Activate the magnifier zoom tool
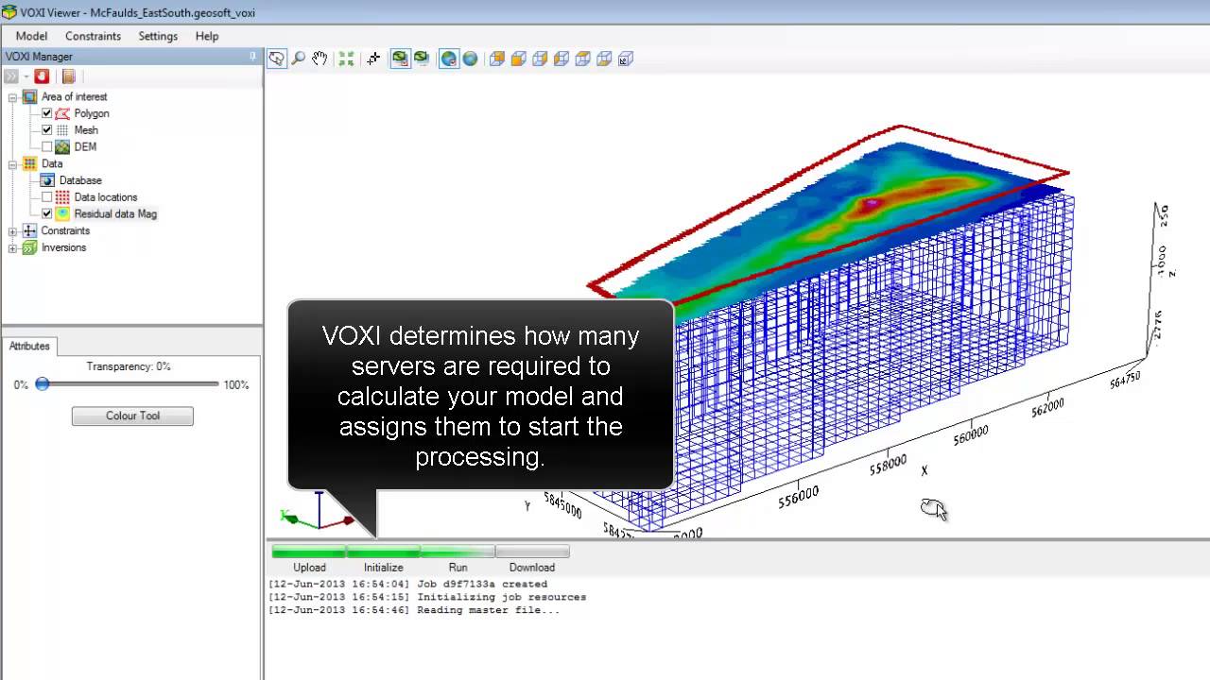The height and width of the screenshot is (680, 1210). [x=299, y=59]
